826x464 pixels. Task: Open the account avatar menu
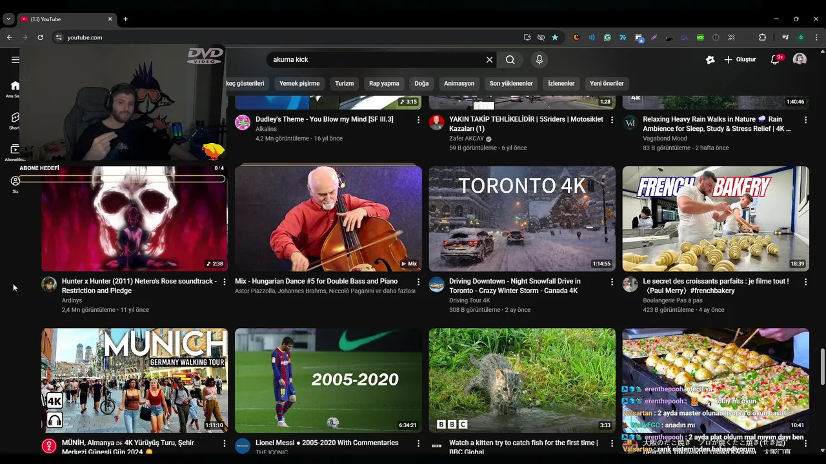pyautogui.click(x=800, y=59)
